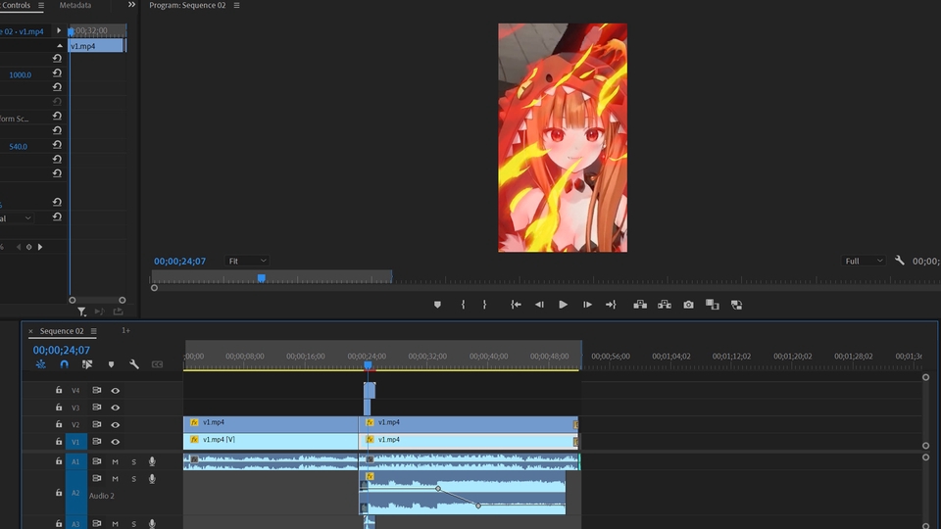Mute audio track A2
The image size is (941, 529).
tap(116, 479)
